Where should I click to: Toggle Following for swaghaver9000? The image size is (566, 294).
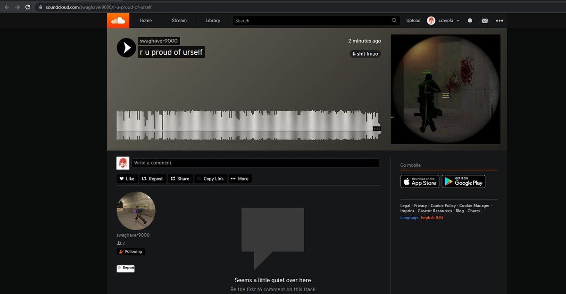coord(131,252)
